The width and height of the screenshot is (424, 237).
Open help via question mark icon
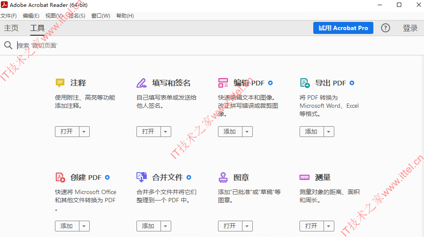385,28
